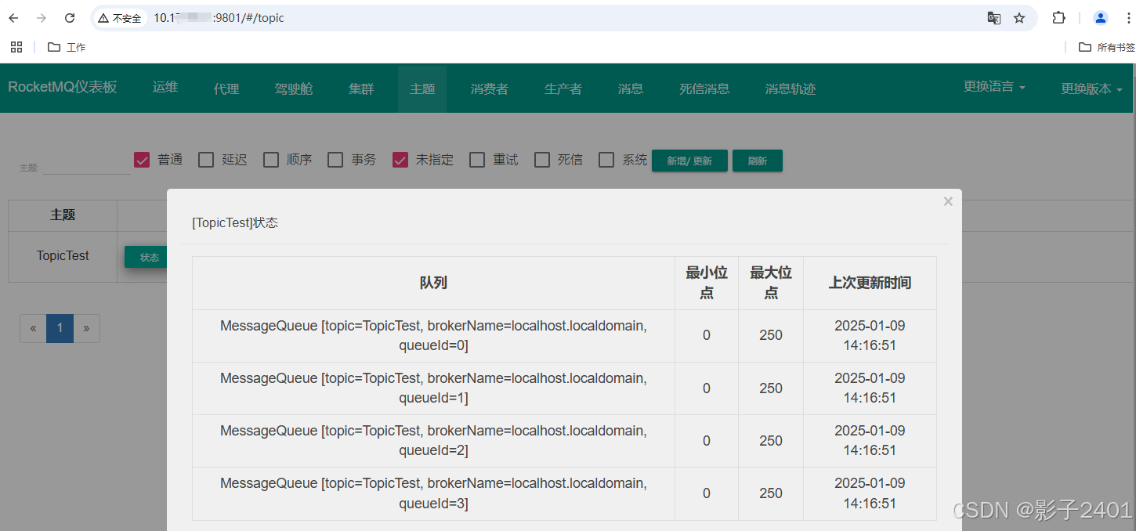The width and height of the screenshot is (1136, 531).
Task: Open the browser extensions puzzle icon
Action: click(x=1058, y=17)
